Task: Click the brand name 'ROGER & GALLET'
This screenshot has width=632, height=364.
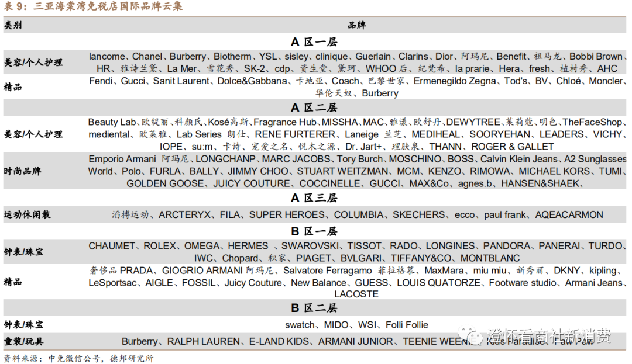Action: (x=513, y=147)
